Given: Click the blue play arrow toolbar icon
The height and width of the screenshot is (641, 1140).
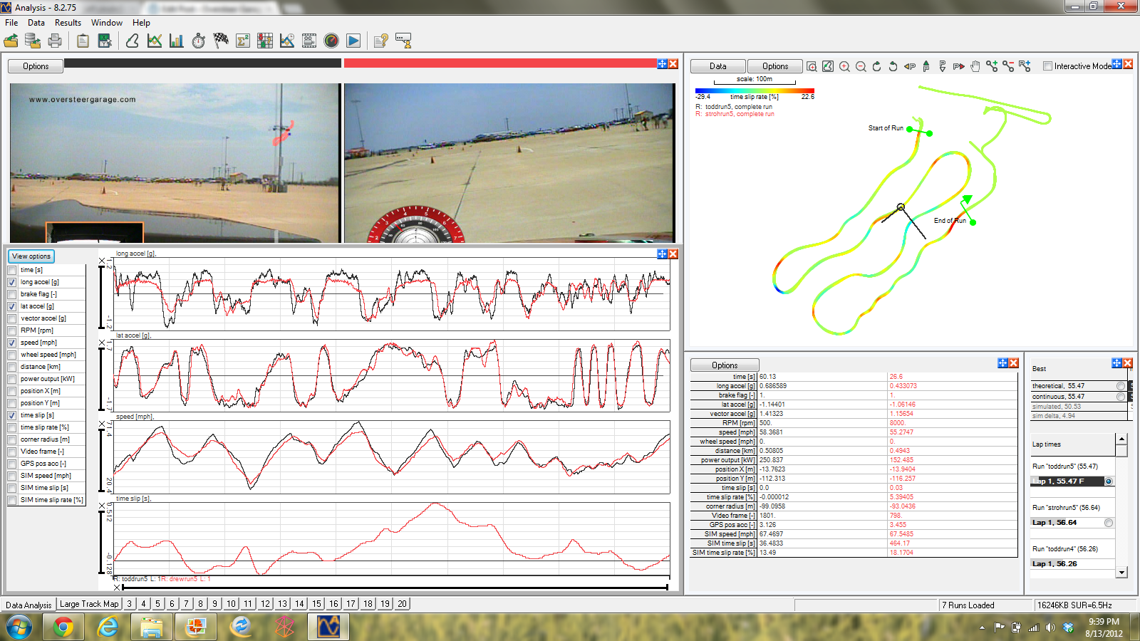Looking at the screenshot, I should 353,41.
